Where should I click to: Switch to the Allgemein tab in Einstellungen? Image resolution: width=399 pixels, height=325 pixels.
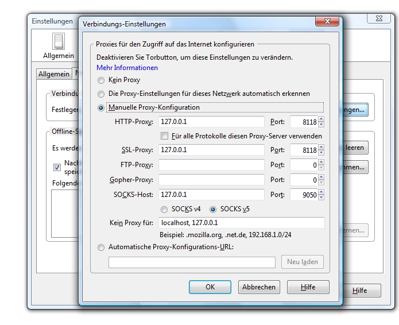(x=54, y=74)
